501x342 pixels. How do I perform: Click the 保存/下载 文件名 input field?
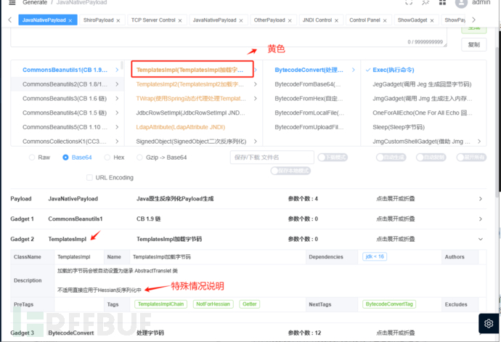(272, 158)
